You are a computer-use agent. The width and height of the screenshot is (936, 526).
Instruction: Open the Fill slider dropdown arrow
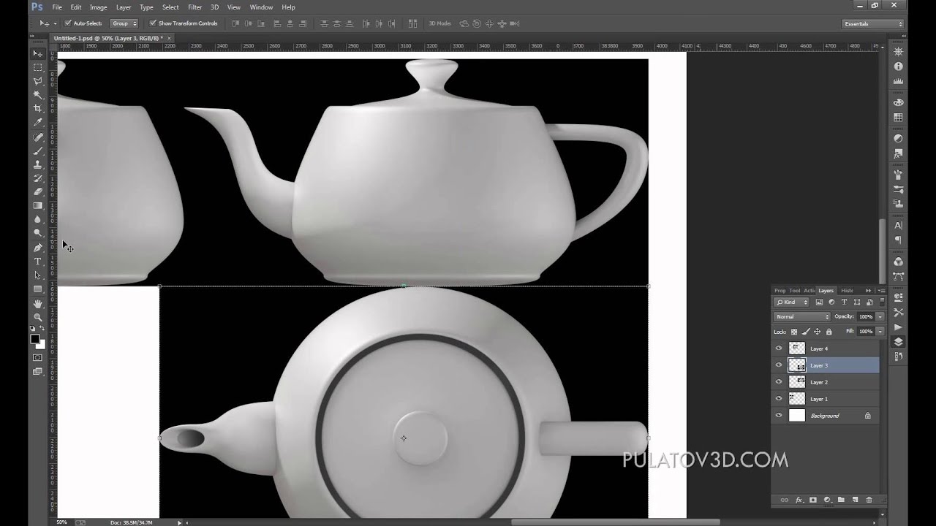tap(880, 332)
